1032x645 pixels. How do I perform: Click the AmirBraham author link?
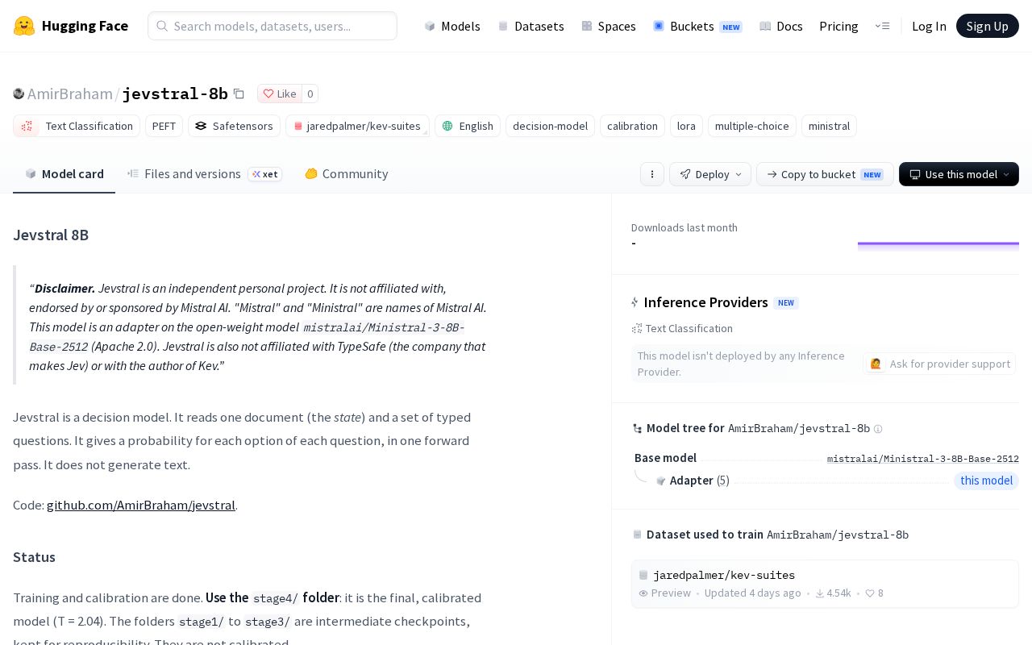tap(70, 94)
